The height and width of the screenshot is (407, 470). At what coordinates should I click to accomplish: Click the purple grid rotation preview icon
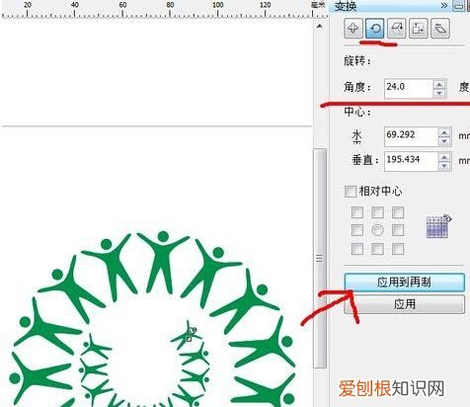tap(438, 226)
